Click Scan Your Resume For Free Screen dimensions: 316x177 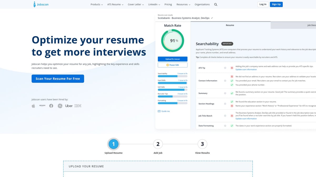pos(58,79)
